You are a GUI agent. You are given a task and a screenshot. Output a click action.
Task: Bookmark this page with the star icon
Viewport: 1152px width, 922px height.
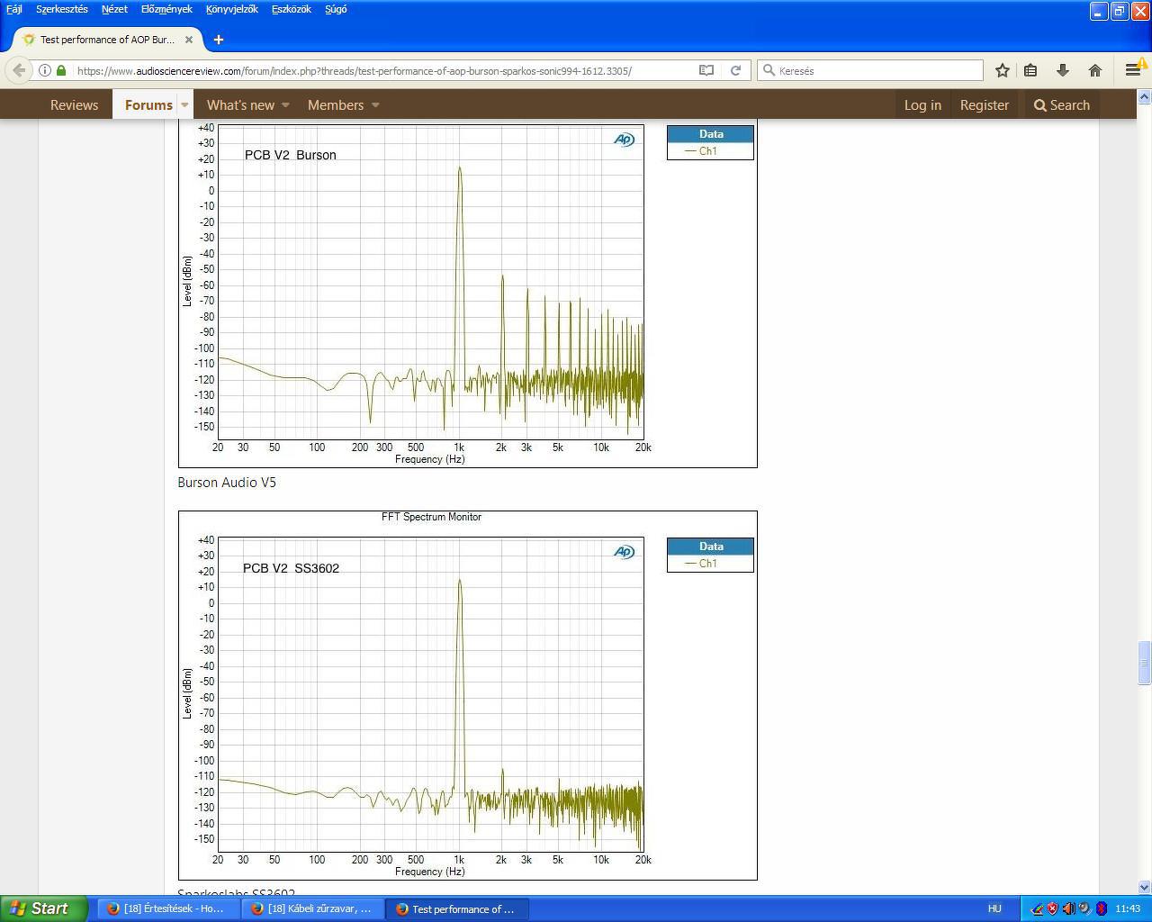pos(1002,70)
